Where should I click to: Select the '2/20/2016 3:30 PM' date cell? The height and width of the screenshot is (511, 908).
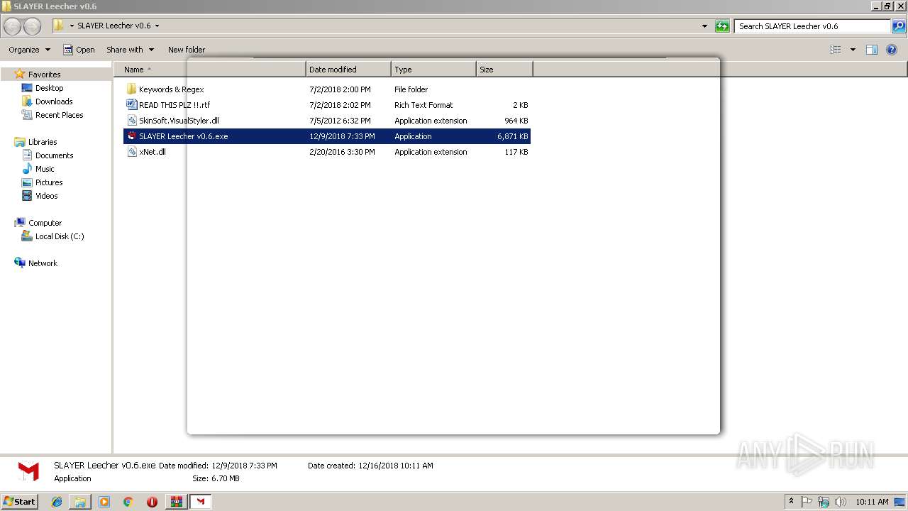click(342, 152)
